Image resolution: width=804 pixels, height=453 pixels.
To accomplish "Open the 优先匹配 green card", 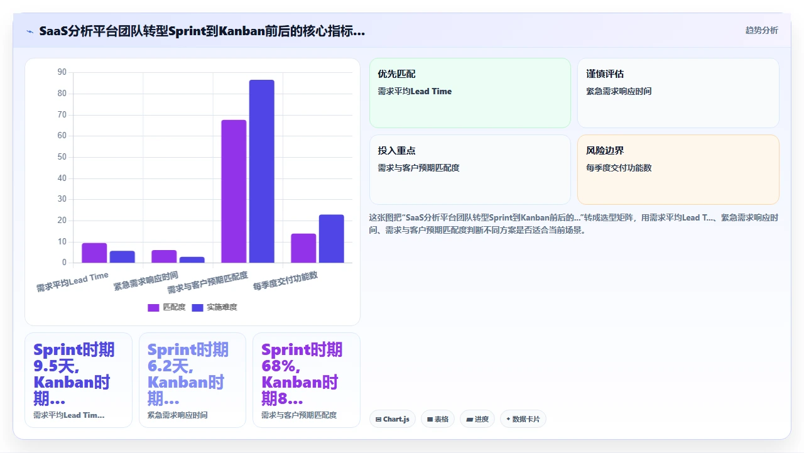I will point(470,93).
